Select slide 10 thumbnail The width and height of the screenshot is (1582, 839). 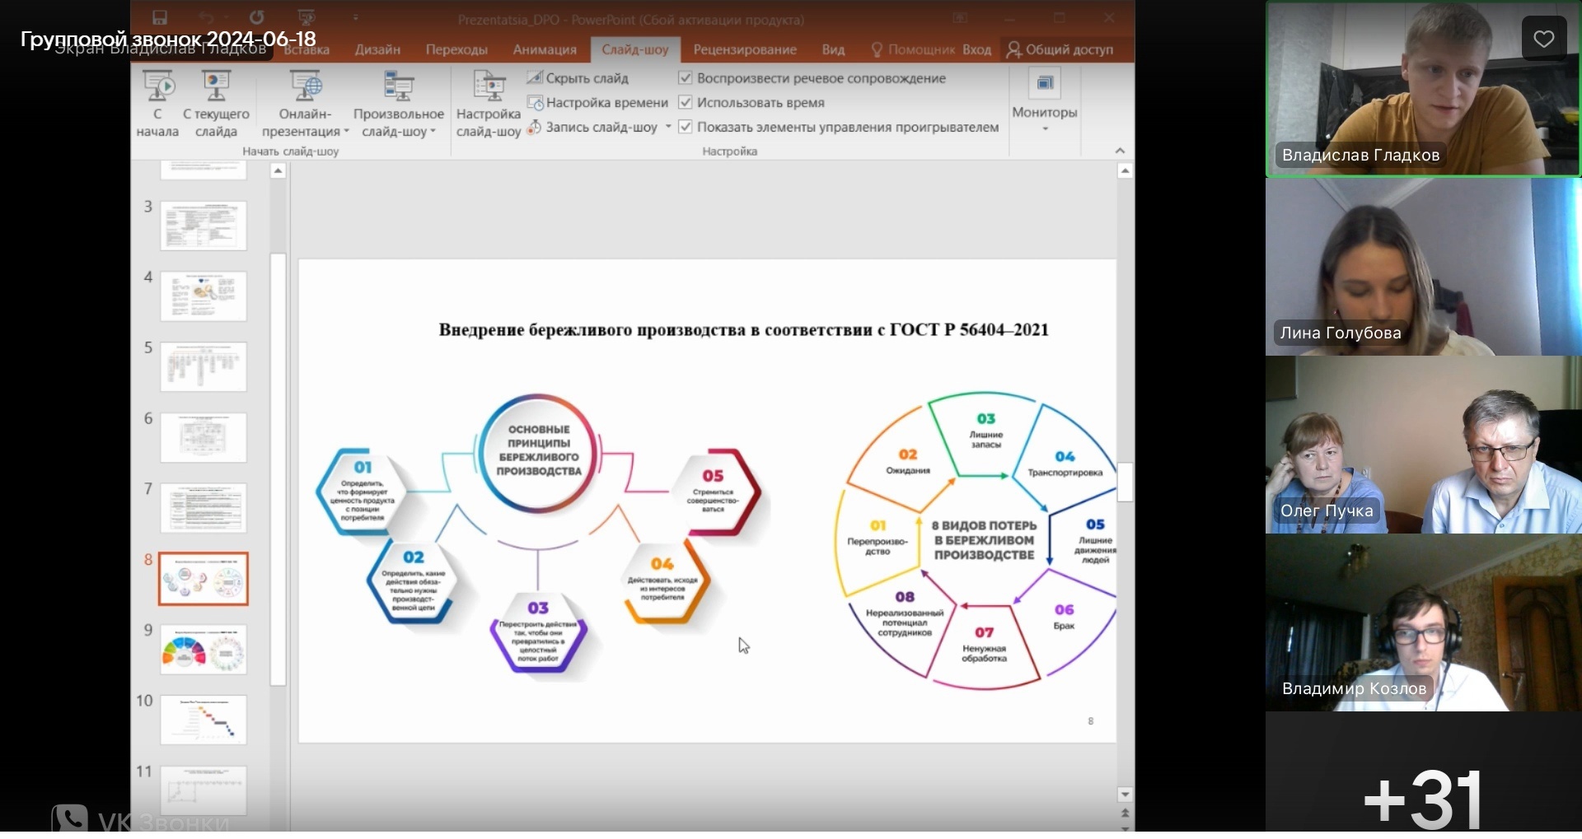[204, 720]
